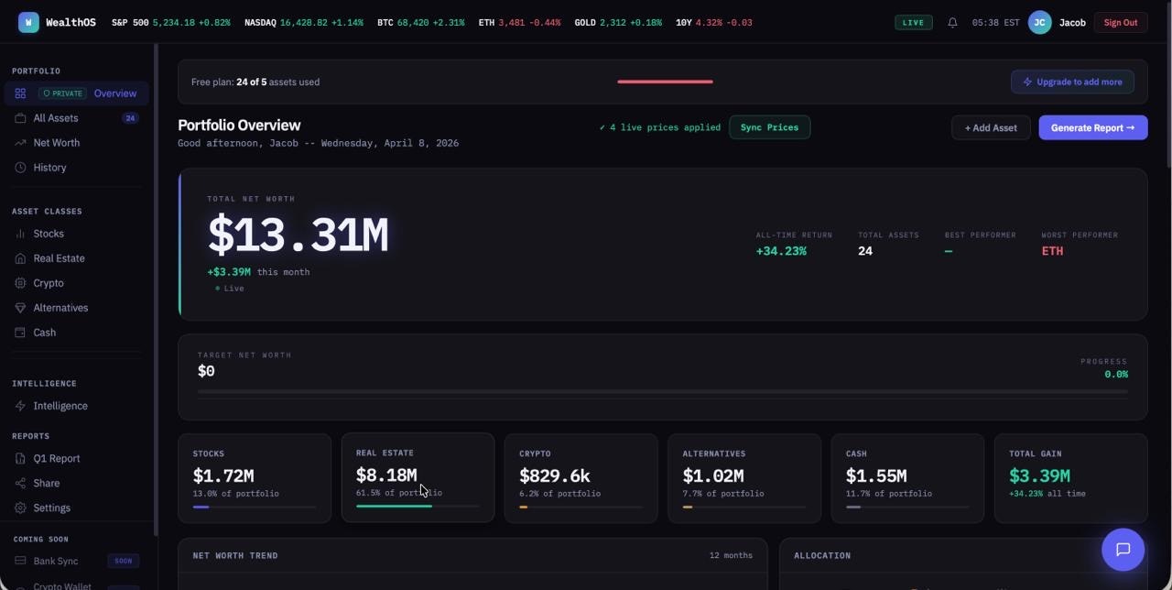Click the +34.23% all-time return value

781,251
